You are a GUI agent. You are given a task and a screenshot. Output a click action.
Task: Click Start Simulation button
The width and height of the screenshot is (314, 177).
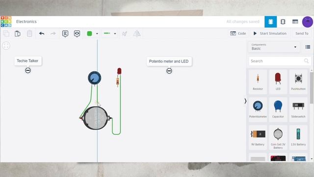[x=270, y=33]
